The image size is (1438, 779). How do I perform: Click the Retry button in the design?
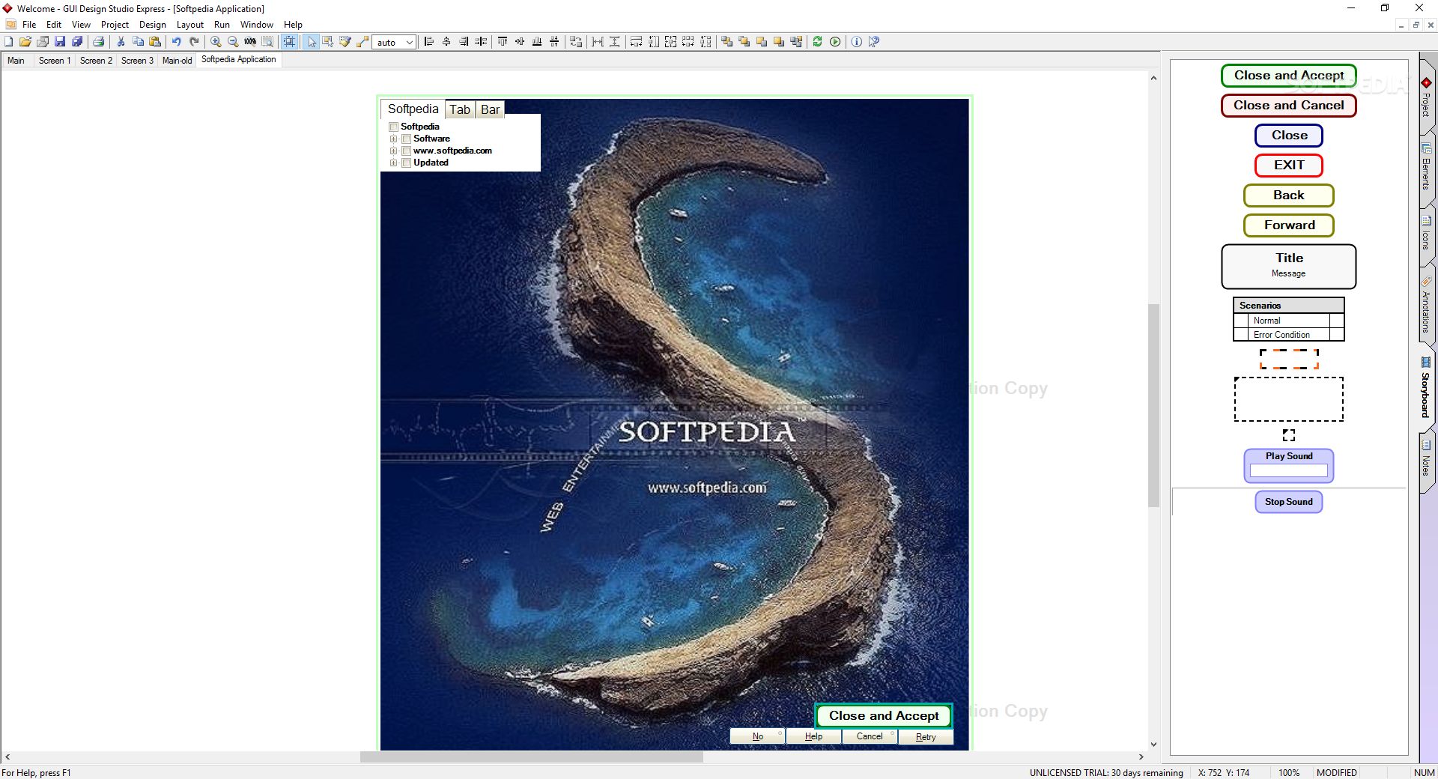tap(926, 736)
